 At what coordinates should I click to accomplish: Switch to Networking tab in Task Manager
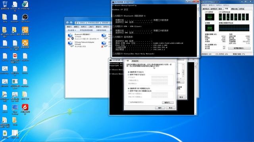234,9
